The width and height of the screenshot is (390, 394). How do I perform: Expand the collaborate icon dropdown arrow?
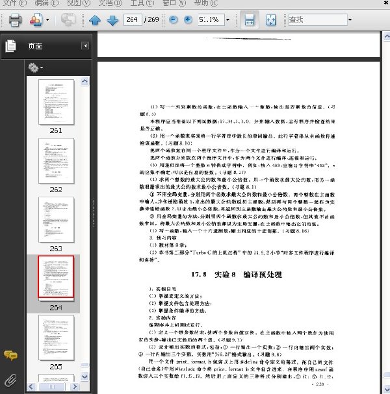pos(47,19)
